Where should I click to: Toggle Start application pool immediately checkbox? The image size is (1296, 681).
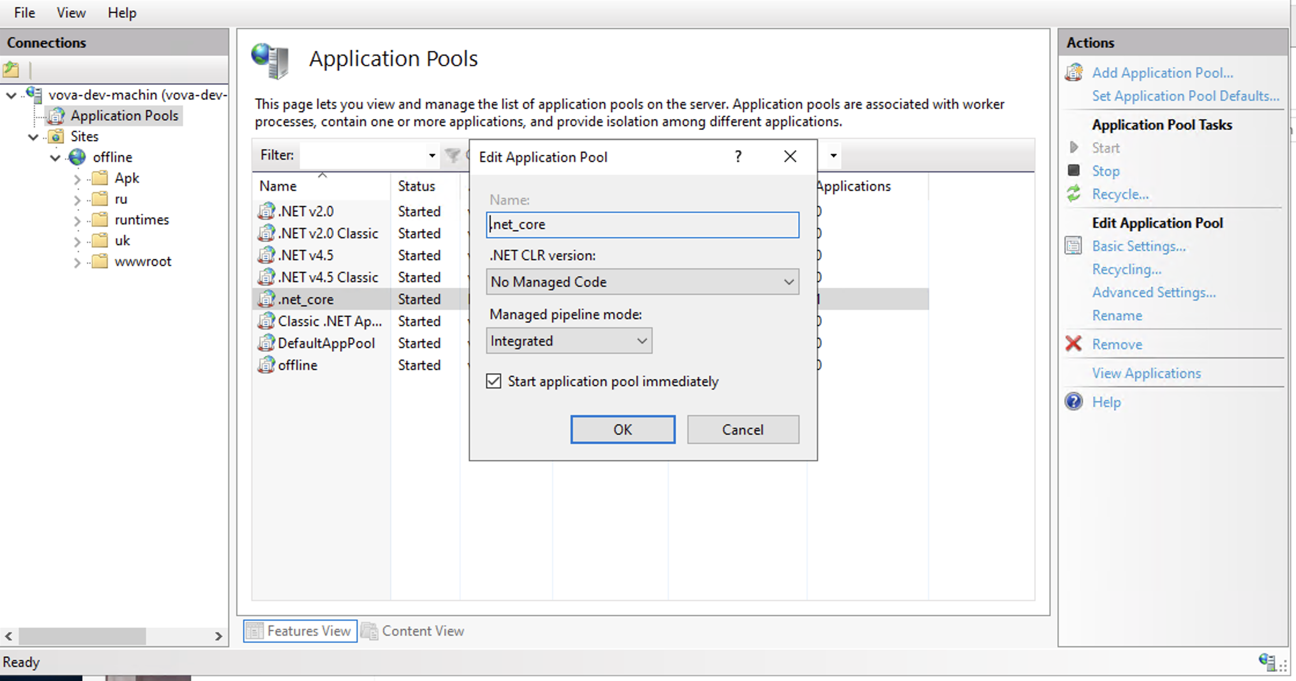494,382
